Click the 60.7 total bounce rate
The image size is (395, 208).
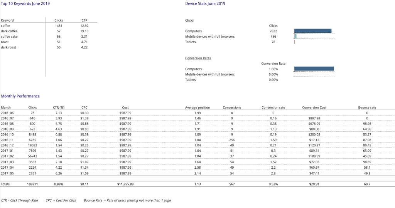coord(367,184)
